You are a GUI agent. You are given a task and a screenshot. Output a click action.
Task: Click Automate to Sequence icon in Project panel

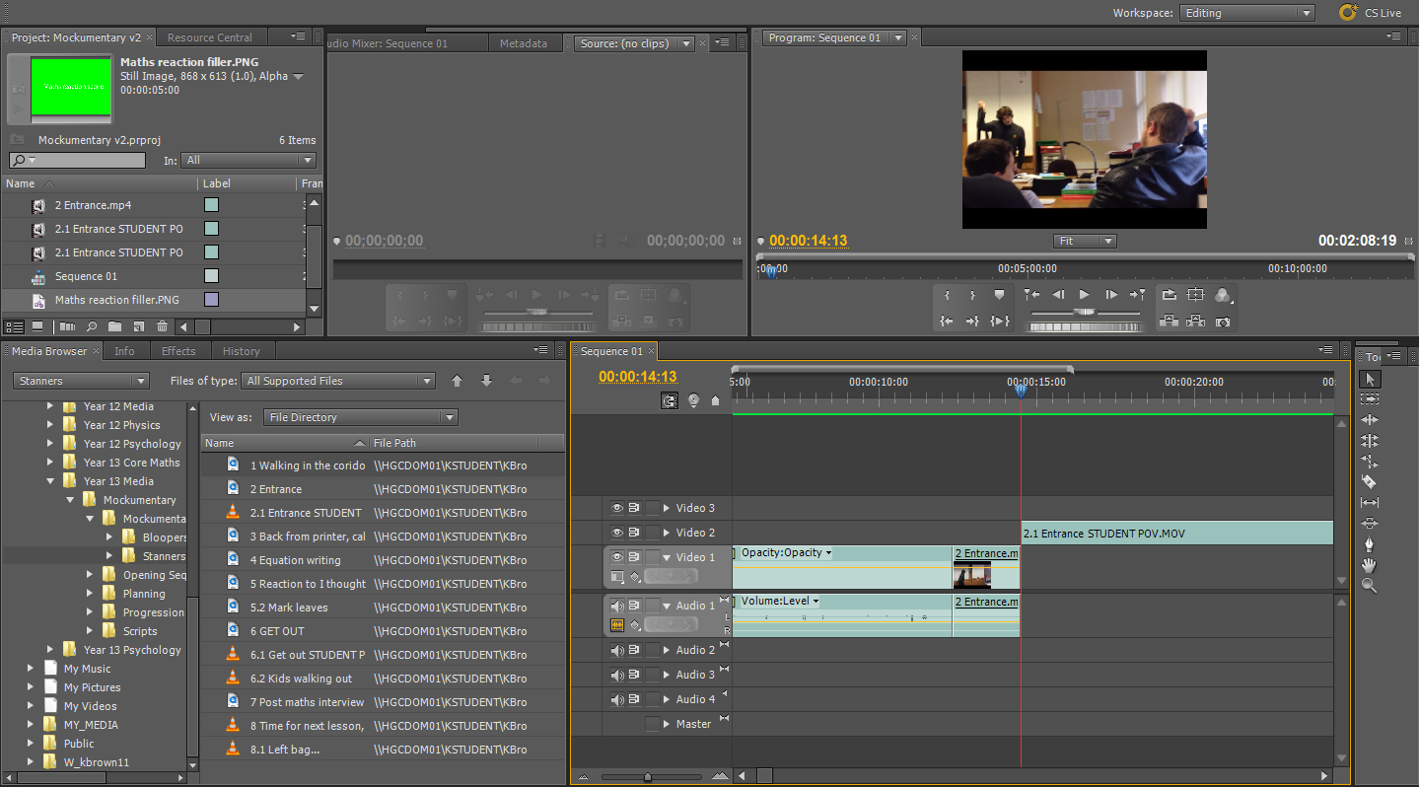click(67, 326)
